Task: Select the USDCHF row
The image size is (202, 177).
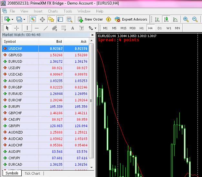Action: point(45,48)
